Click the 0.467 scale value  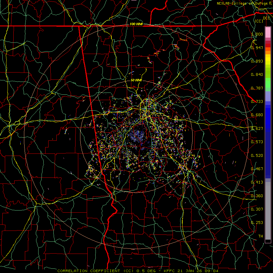[257, 169]
